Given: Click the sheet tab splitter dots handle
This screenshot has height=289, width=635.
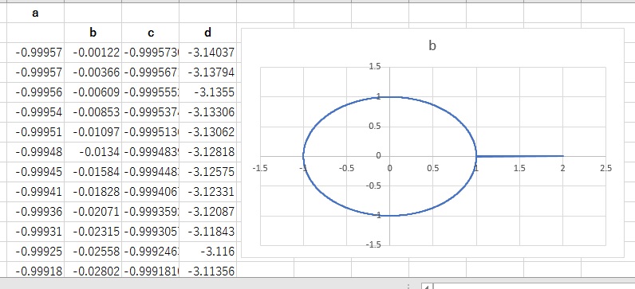Looking at the screenshot, I should [x=408, y=287].
